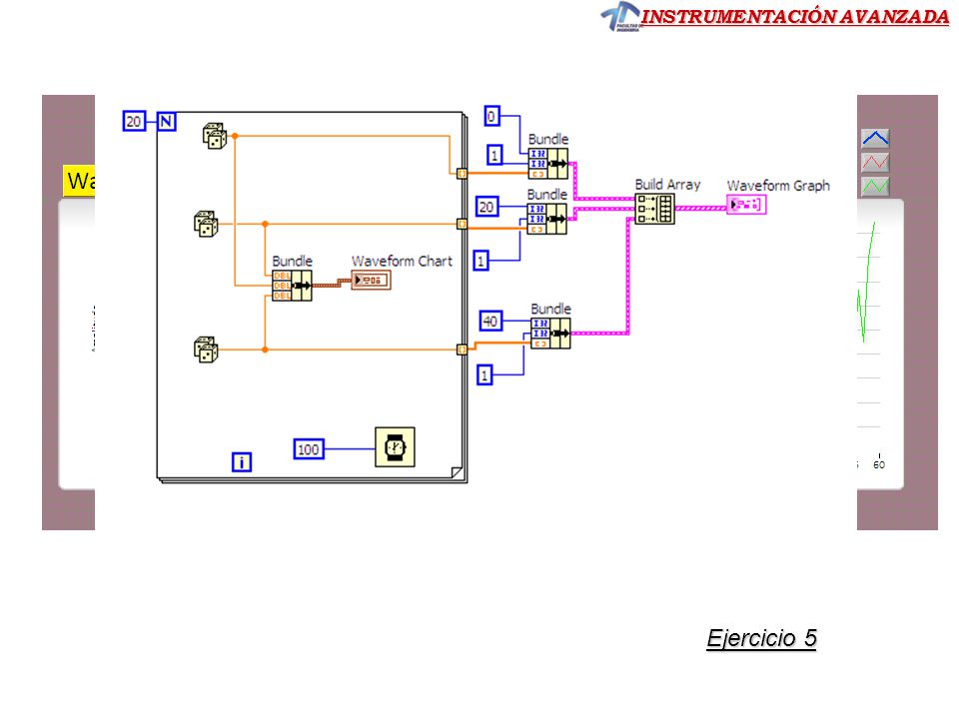Click the "Waveform Chart" label
The image size is (959, 719).
402,261
